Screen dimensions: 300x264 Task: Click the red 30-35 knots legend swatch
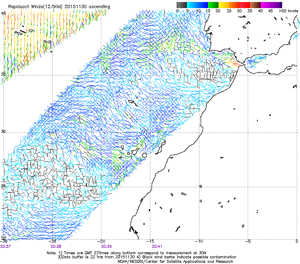point(244,5)
